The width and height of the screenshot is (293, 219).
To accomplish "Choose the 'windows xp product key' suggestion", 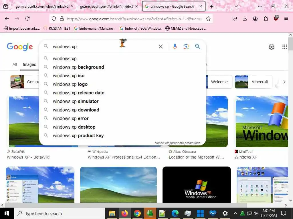I will click(122, 135).
